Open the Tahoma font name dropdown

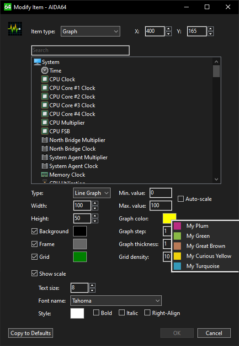116,301
